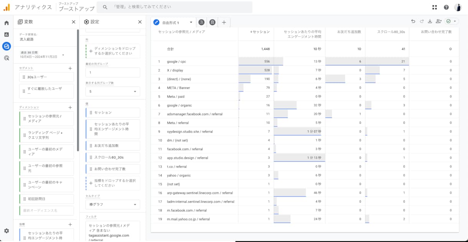Select the 30sユーザー segment chip
Screen dimensions: 468x242
[46, 77]
